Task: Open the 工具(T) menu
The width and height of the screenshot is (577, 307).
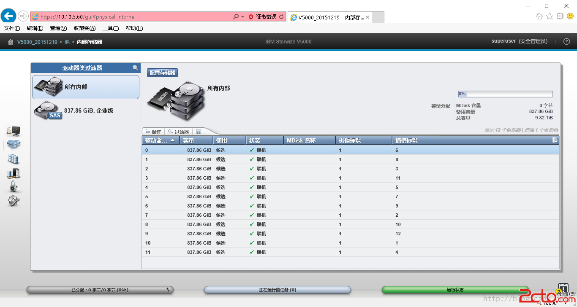Action: point(111,28)
